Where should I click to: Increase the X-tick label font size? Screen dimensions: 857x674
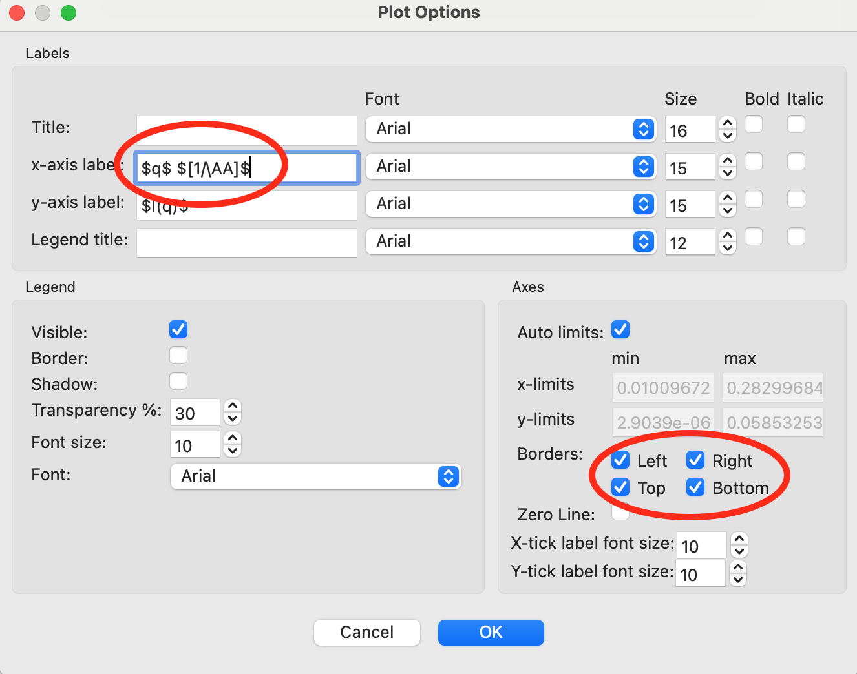(739, 538)
